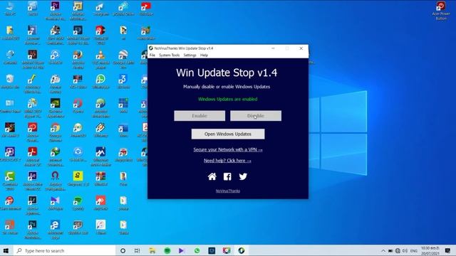Select the iTunes desktop shortcut
Screen dimensions: 456x256
(x=100, y=228)
